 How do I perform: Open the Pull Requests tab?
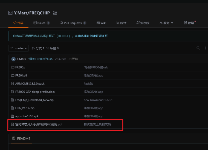point(73,23)
